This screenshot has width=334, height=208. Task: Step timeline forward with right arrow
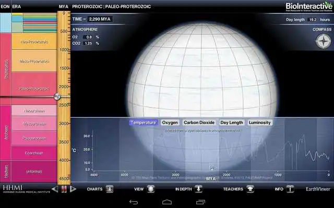coord(73,189)
